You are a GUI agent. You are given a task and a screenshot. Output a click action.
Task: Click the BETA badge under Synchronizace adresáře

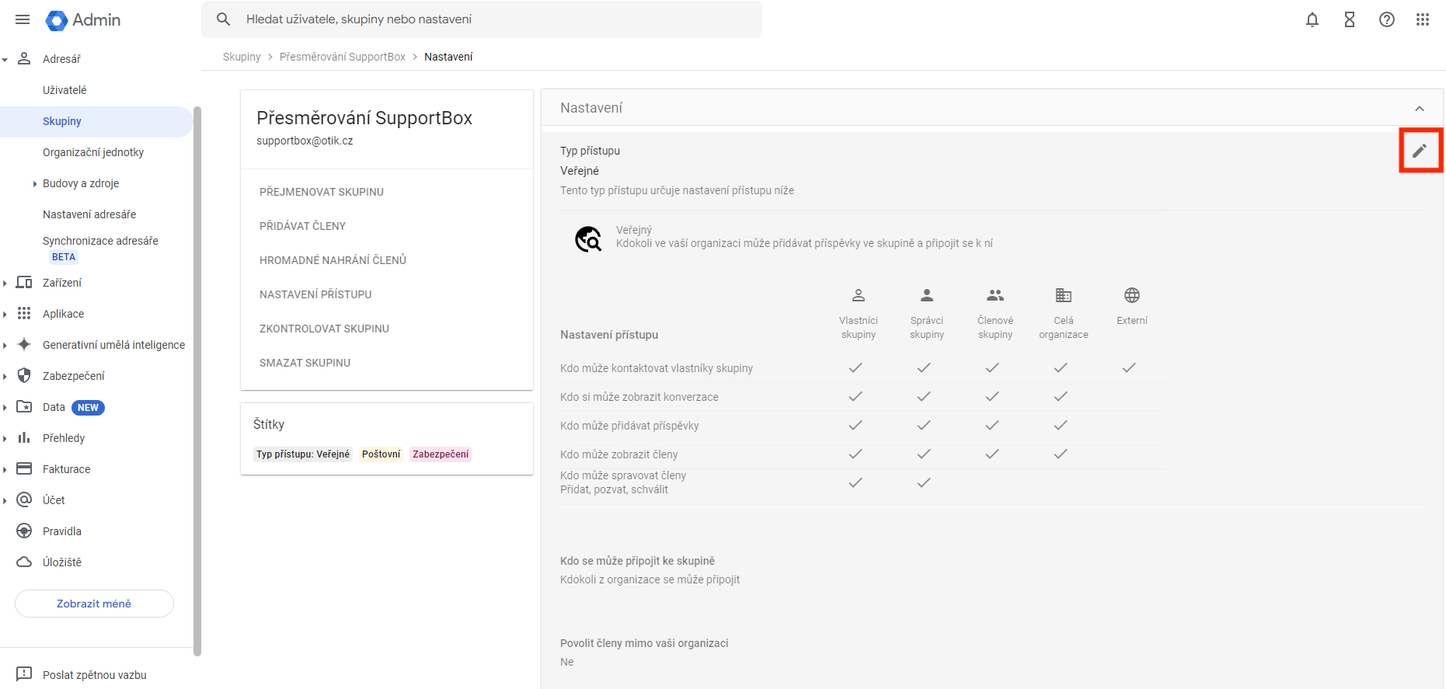(64, 257)
